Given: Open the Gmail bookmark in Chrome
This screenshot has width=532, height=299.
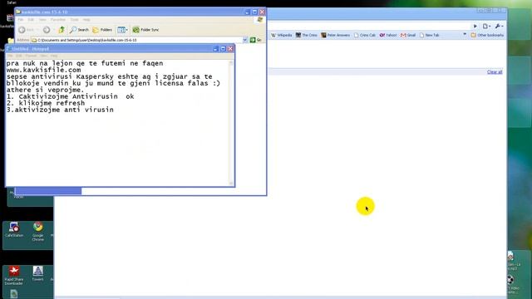Looking at the screenshot, I should pyautogui.click(x=408, y=35).
